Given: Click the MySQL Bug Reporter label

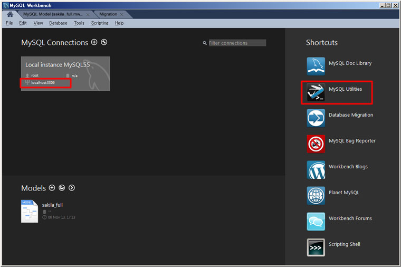Looking at the screenshot, I should pyautogui.click(x=352, y=141).
